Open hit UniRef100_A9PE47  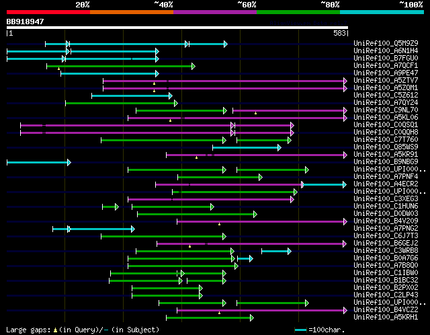[386, 73]
